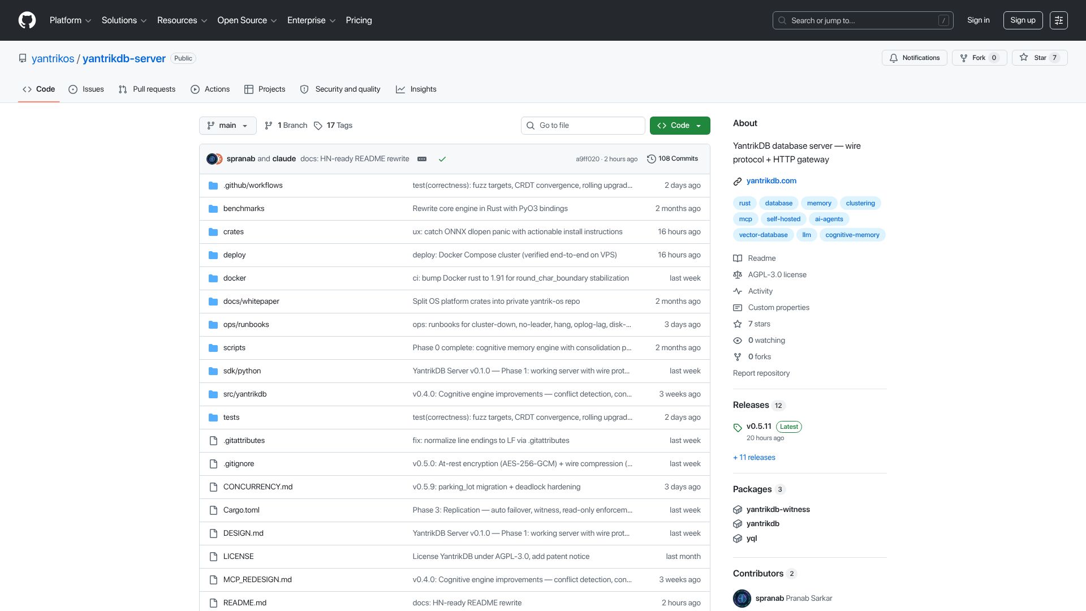
Task: Open the crates folder
Action: (x=234, y=232)
